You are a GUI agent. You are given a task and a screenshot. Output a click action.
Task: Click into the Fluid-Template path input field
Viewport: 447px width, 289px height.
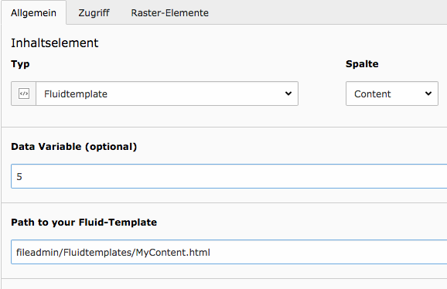pos(229,252)
